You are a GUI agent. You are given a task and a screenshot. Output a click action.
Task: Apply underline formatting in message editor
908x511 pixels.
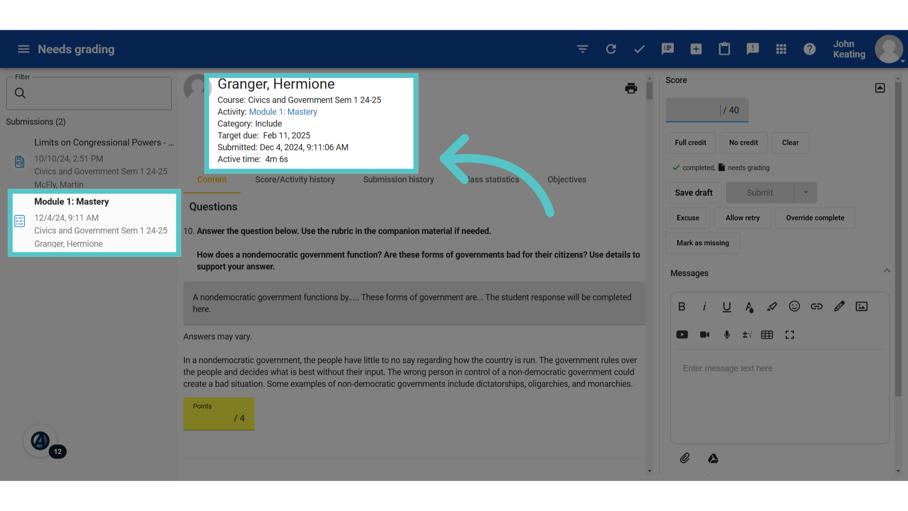(727, 307)
